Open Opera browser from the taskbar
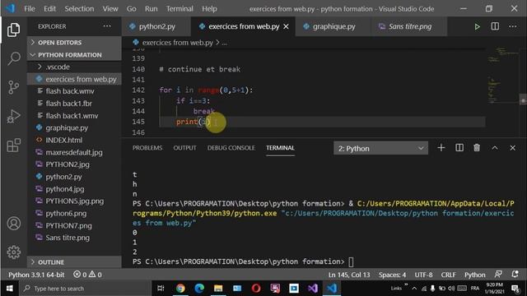Screen dimensions: 527x296 point(256,289)
